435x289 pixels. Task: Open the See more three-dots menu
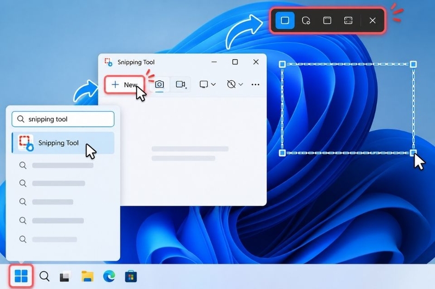tap(255, 85)
